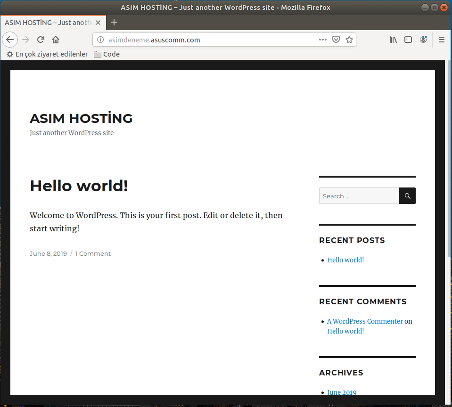Viewport: 452px width, 407px height.
Task: Click the ARCHIVES heading
Action: (x=341, y=373)
